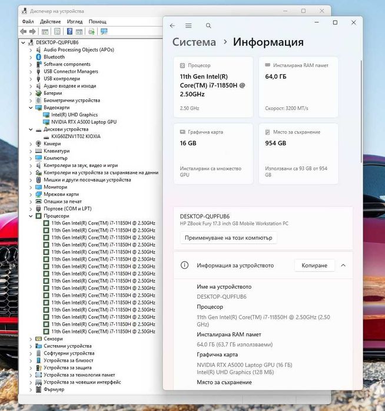Open the Изглед menu
This screenshot has width=385, height=411.
(x=75, y=22)
